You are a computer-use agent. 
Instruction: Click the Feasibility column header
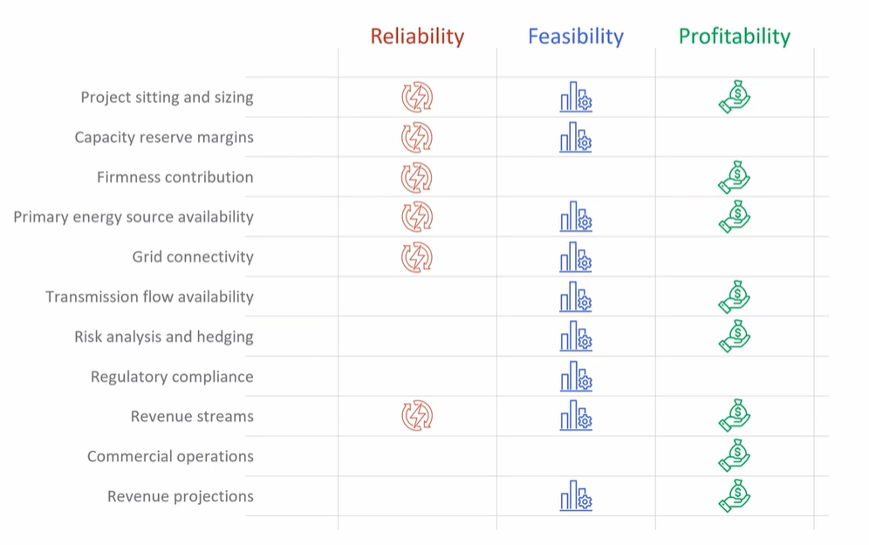tap(576, 37)
